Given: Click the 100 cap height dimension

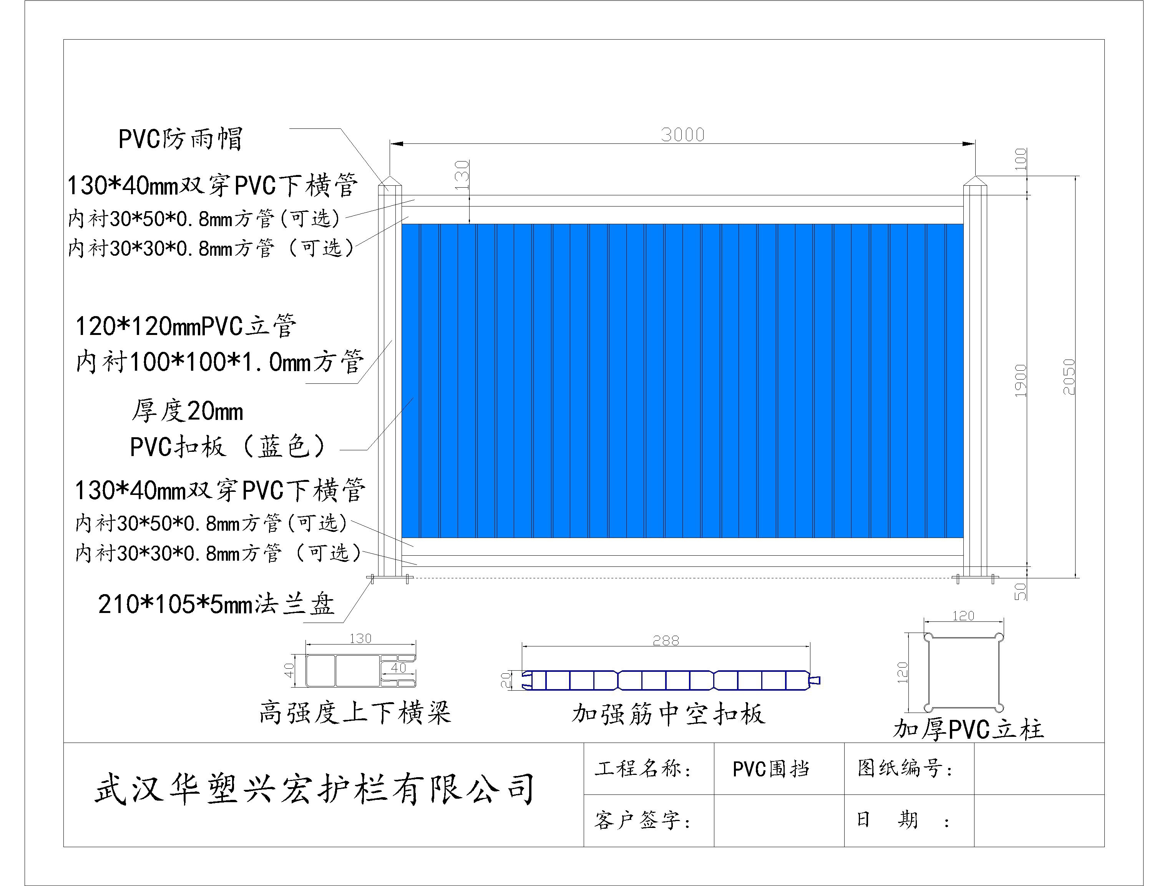Looking at the screenshot, I should (x=1021, y=159).
